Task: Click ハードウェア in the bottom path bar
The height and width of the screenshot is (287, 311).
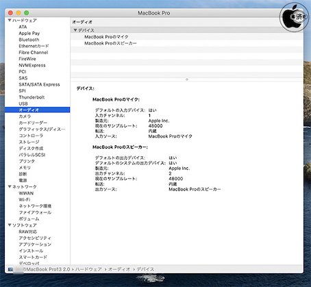Action: point(88,269)
